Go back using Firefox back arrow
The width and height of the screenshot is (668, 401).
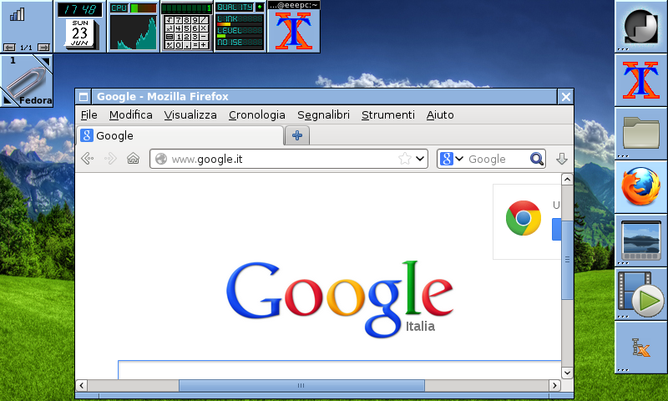tap(88, 159)
